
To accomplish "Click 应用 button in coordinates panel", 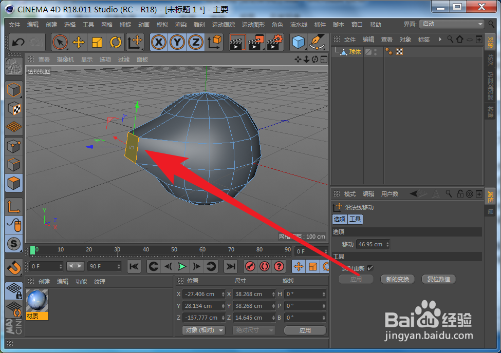I will [x=305, y=330].
